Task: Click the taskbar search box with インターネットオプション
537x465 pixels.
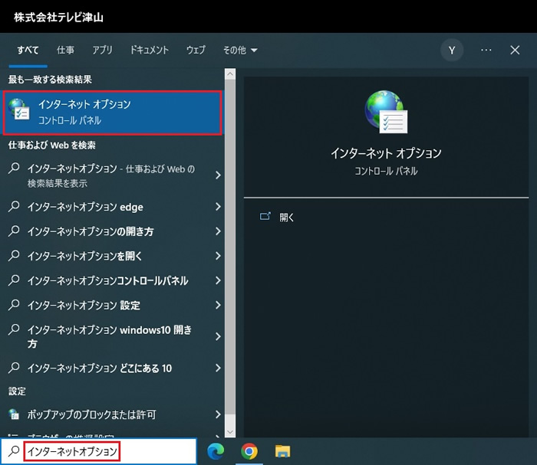Action: point(99,451)
